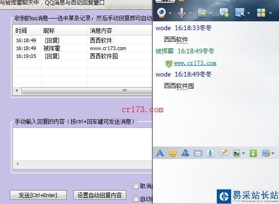The image size is (279, 204).
Task: Focus the manual reply text box
Action: point(83,144)
